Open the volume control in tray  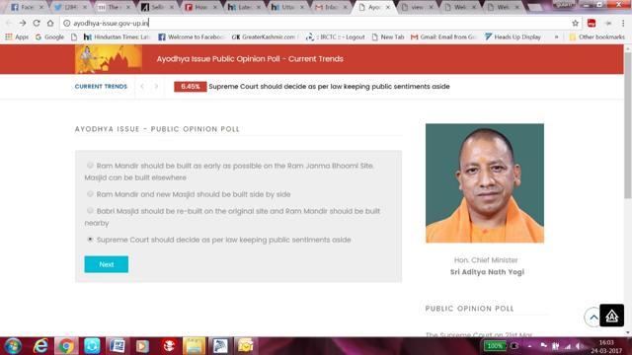580,346
